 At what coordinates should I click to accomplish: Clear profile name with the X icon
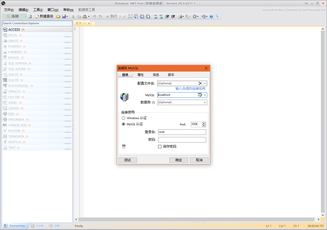tap(200, 83)
